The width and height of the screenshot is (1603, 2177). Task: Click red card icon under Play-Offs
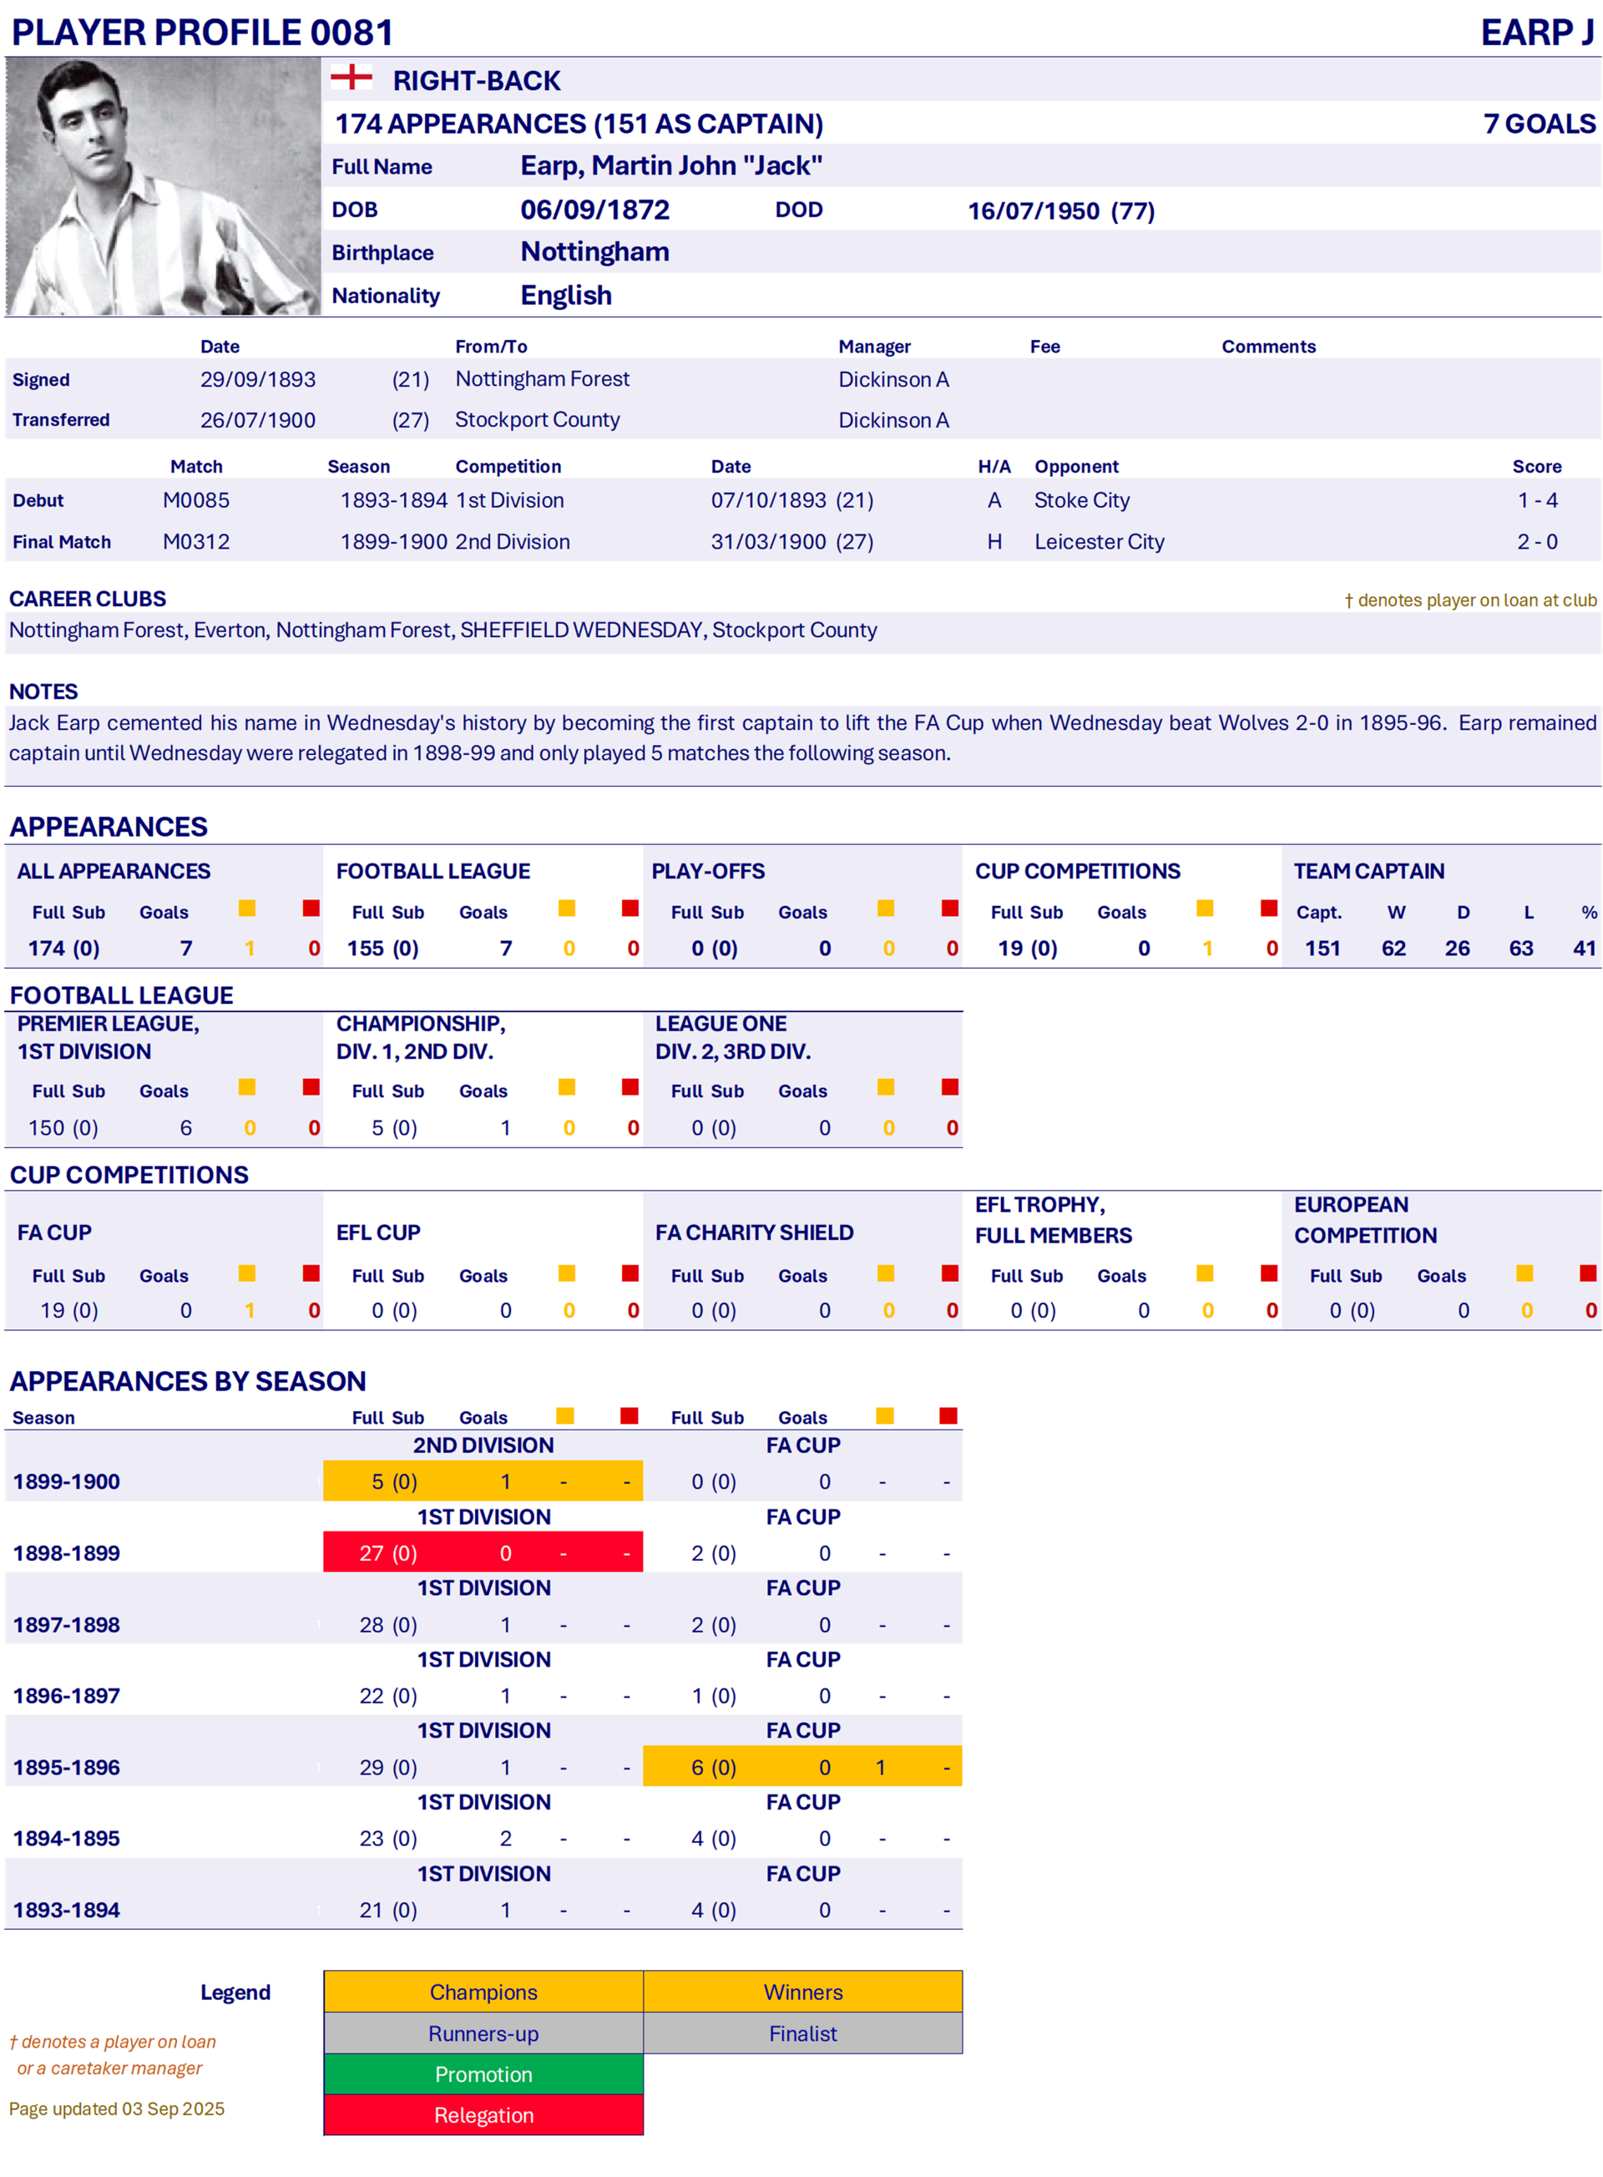(x=950, y=909)
